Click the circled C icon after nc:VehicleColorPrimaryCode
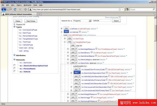 pyautogui.click(x=107, y=79)
